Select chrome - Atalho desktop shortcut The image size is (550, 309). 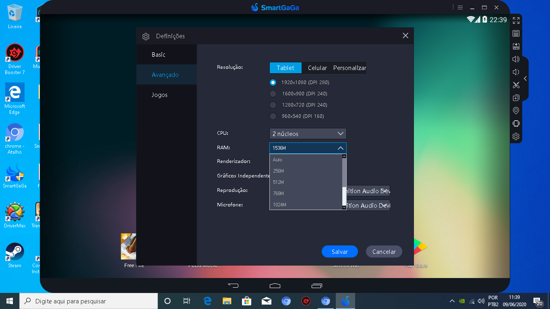tap(14, 139)
